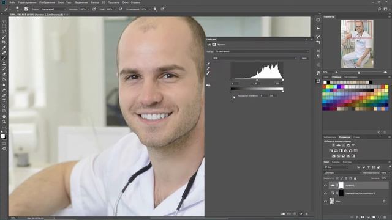The image size is (392, 220).
Task: Create a new layer from Layers panel
Action: (379, 218)
